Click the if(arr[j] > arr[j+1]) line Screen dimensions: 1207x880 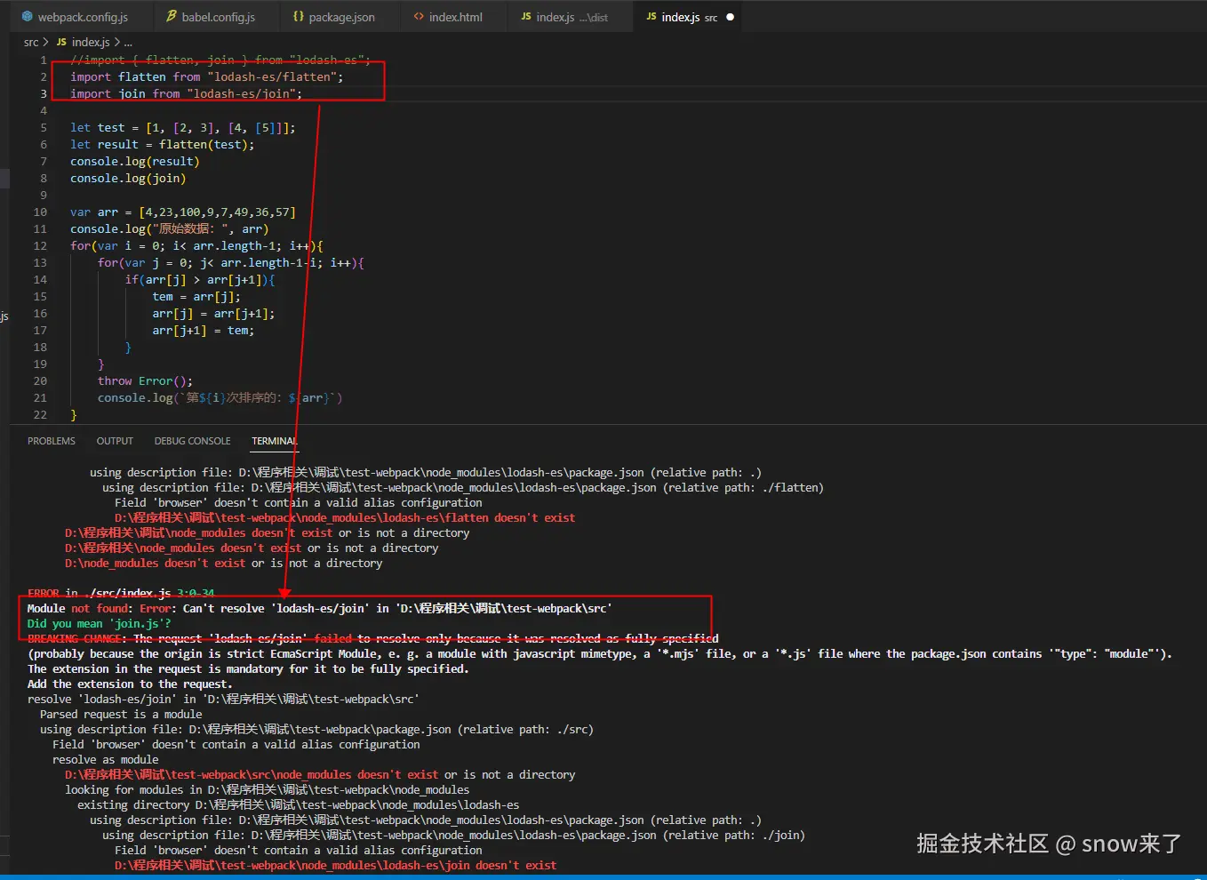pos(200,280)
